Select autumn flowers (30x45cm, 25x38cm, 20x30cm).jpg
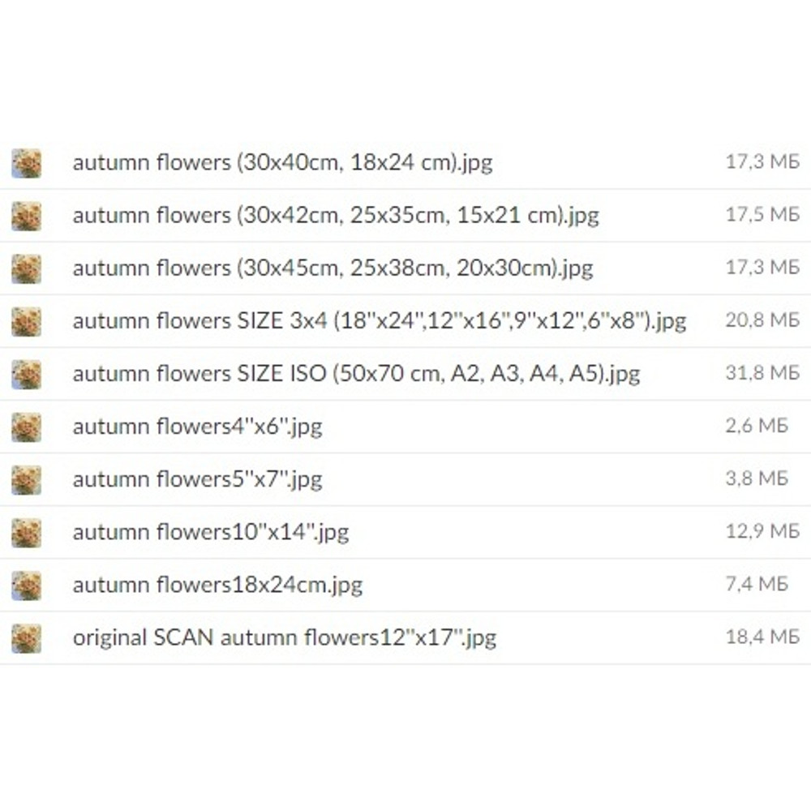 (x=333, y=268)
